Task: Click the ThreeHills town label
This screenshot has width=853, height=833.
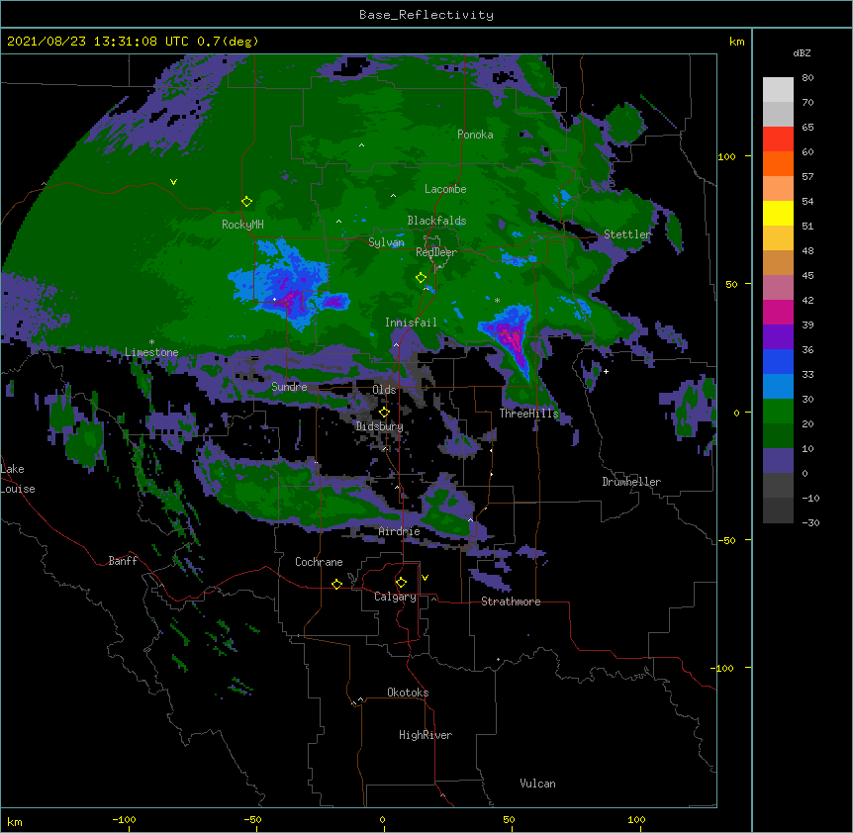Action: [528, 414]
